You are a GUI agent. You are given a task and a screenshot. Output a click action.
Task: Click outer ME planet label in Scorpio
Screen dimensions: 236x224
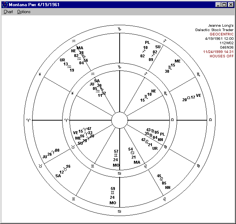177,61
